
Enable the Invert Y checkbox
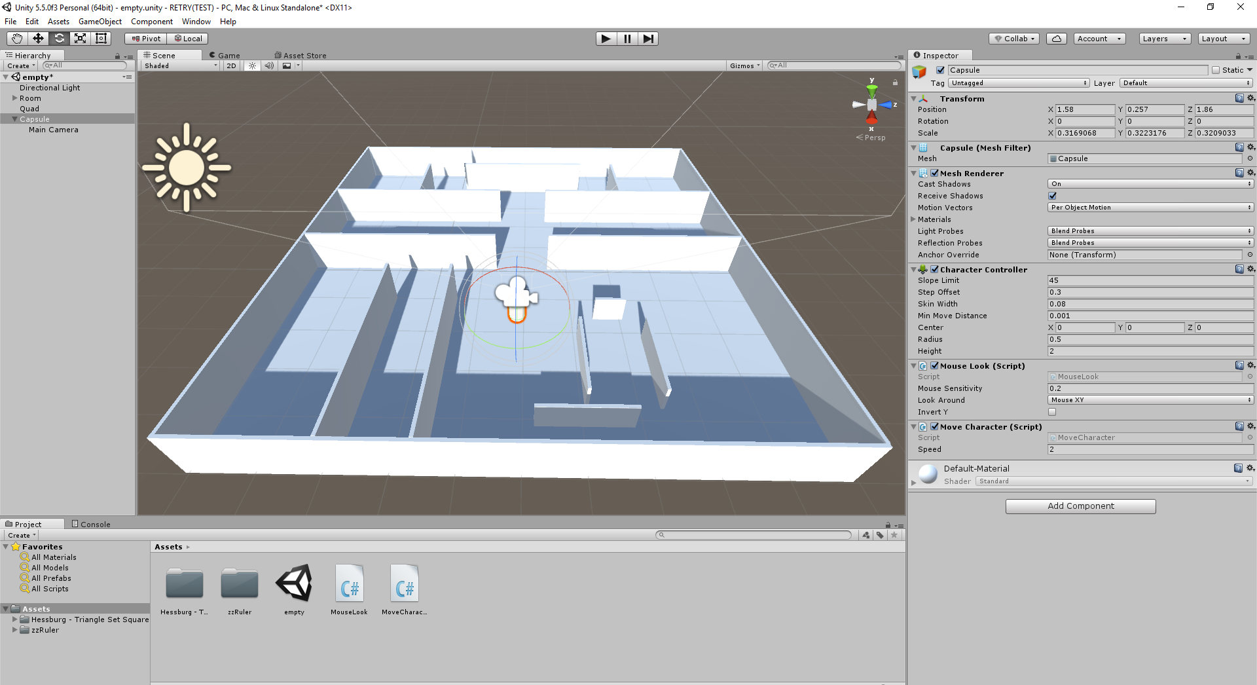1052,412
